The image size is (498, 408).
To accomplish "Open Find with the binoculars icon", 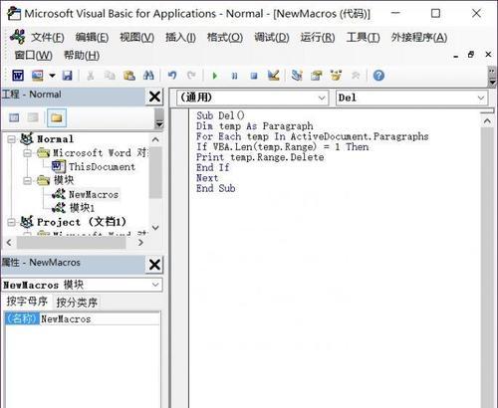I will 148,76.
